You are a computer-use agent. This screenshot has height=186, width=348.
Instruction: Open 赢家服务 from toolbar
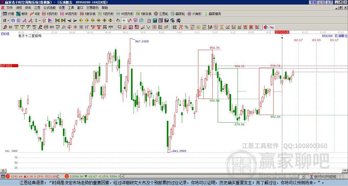213,14
